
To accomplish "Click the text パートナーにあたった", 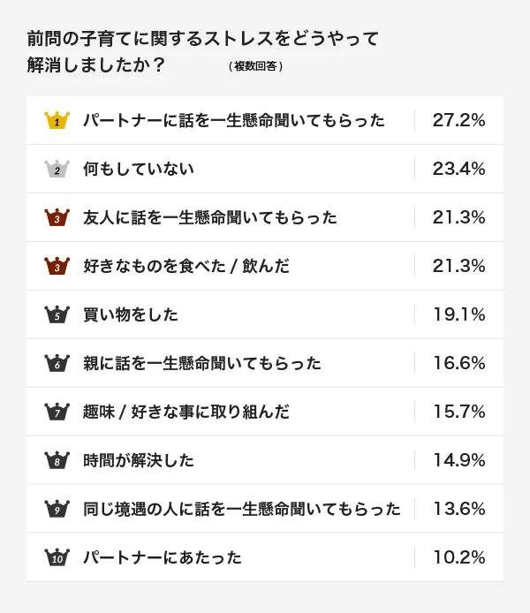I will [x=163, y=557].
